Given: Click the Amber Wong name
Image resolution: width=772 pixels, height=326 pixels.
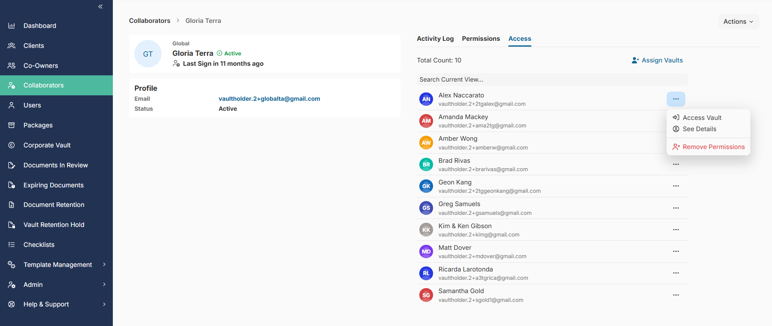Looking at the screenshot, I should point(458,139).
